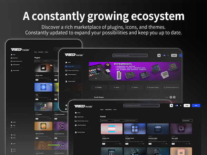This screenshot has height=155, width=207.
Task: Click Home icon in the banner window sidebar
Action: (x=66, y=62)
